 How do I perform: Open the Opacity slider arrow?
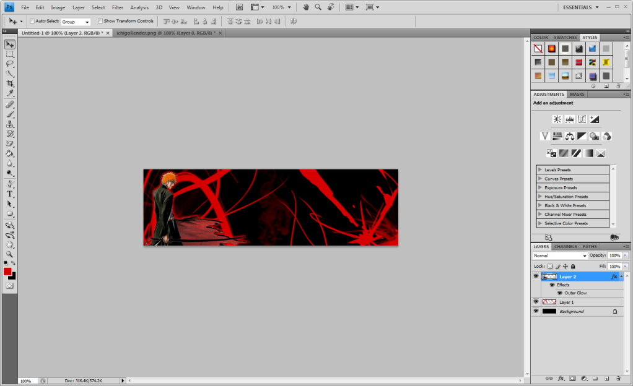point(626,255)
